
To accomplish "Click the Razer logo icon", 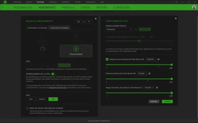I will 3,2.
